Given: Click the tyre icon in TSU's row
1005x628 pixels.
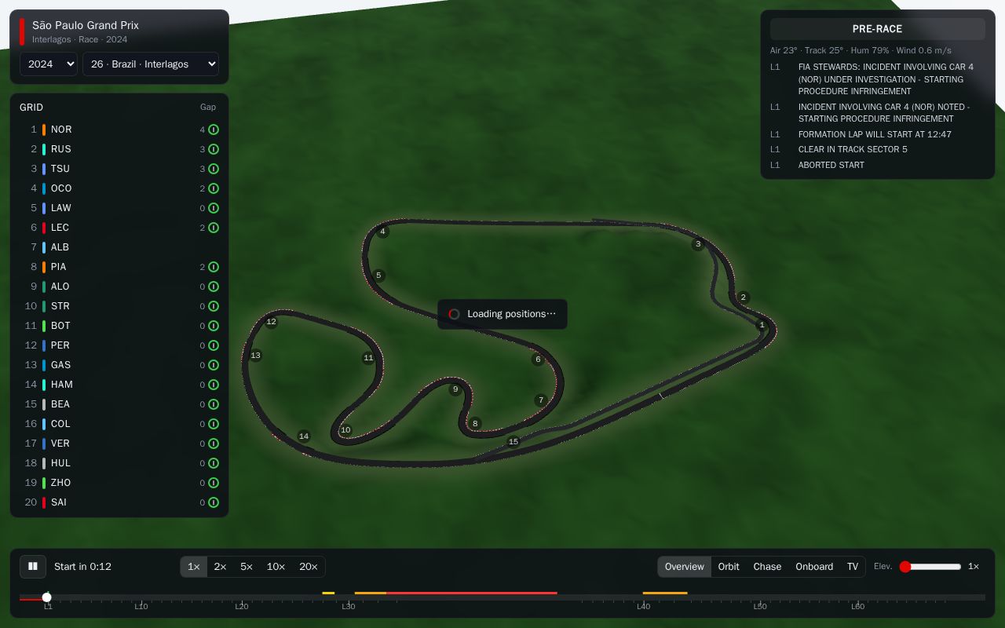Looking at the screenshot, I should (x=214, y=169).
